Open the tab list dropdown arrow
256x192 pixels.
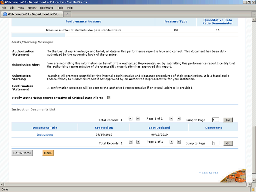254,14
